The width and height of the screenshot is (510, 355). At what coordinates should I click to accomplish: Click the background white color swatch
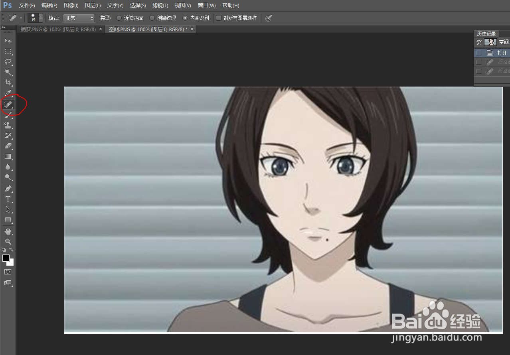[x=12, y=263]
